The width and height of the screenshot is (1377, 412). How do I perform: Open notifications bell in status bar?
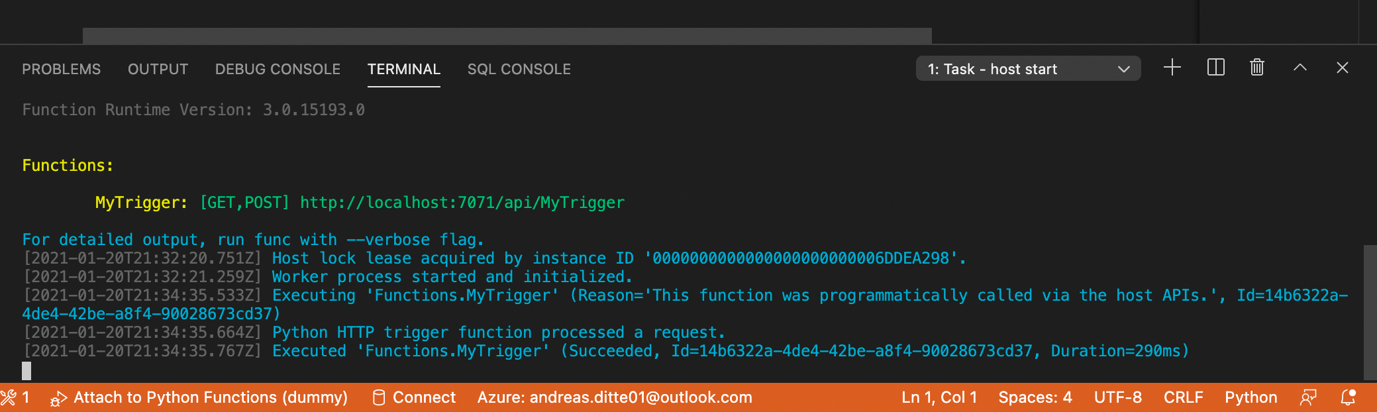[1349, 397]
